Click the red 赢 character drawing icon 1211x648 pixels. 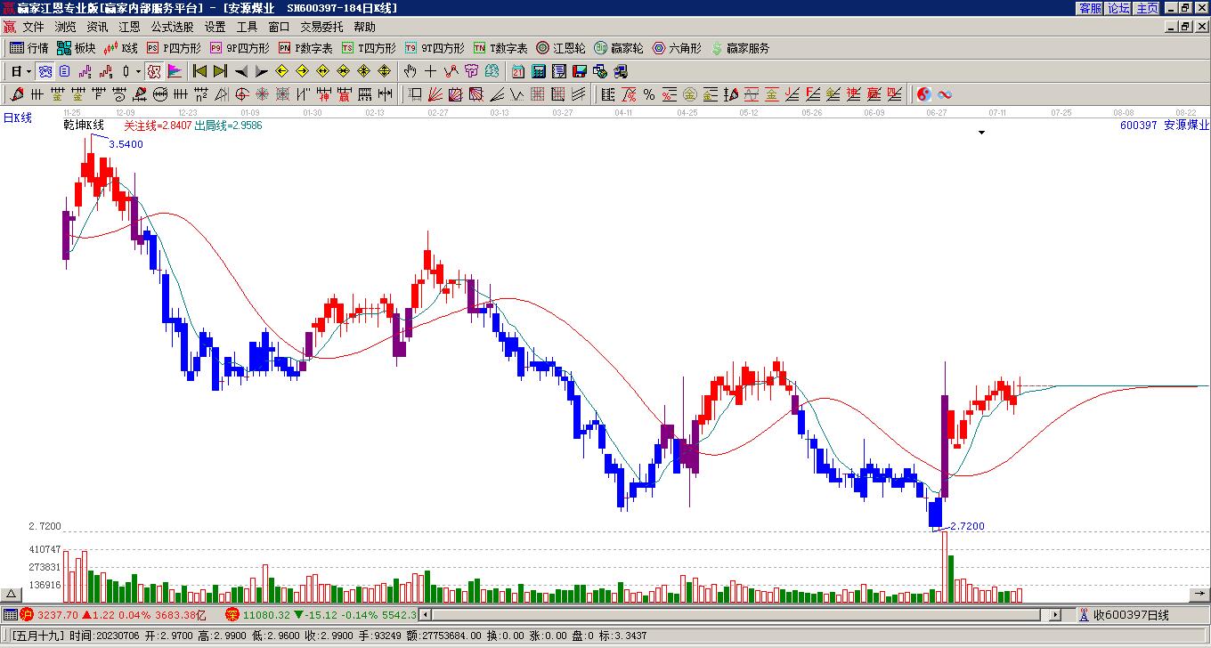coord(344,94)
